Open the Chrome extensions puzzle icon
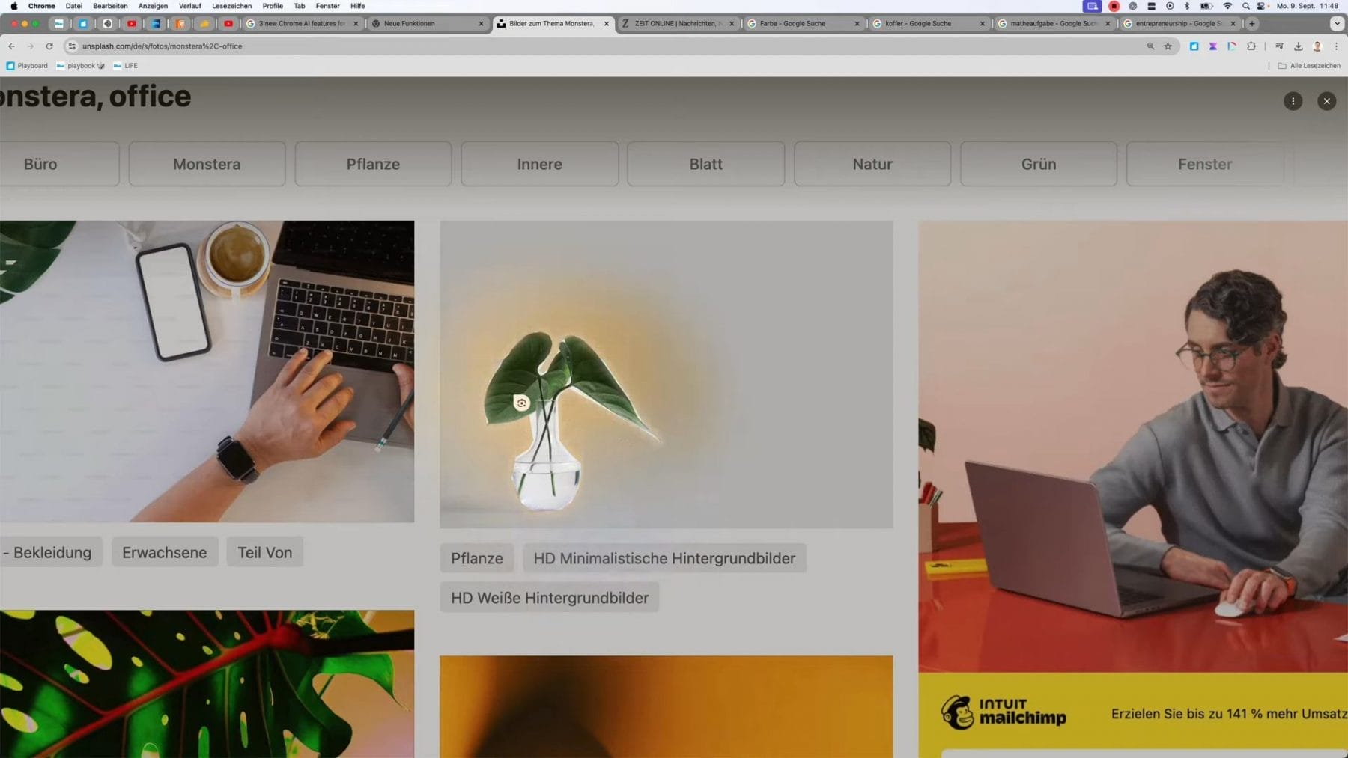 (1251, 46)
